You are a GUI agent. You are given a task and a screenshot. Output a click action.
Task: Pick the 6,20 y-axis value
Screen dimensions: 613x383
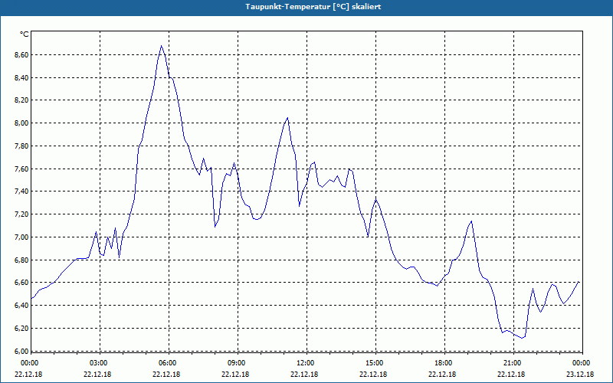[x=21, y=329]
